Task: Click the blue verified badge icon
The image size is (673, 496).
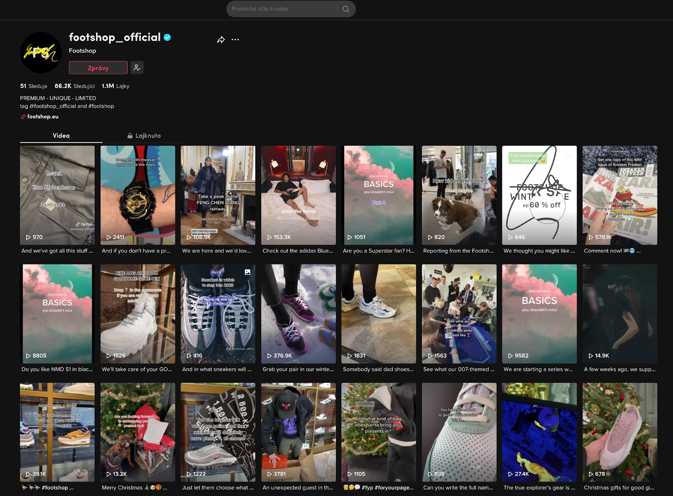Action: click(x=167, y=37)
